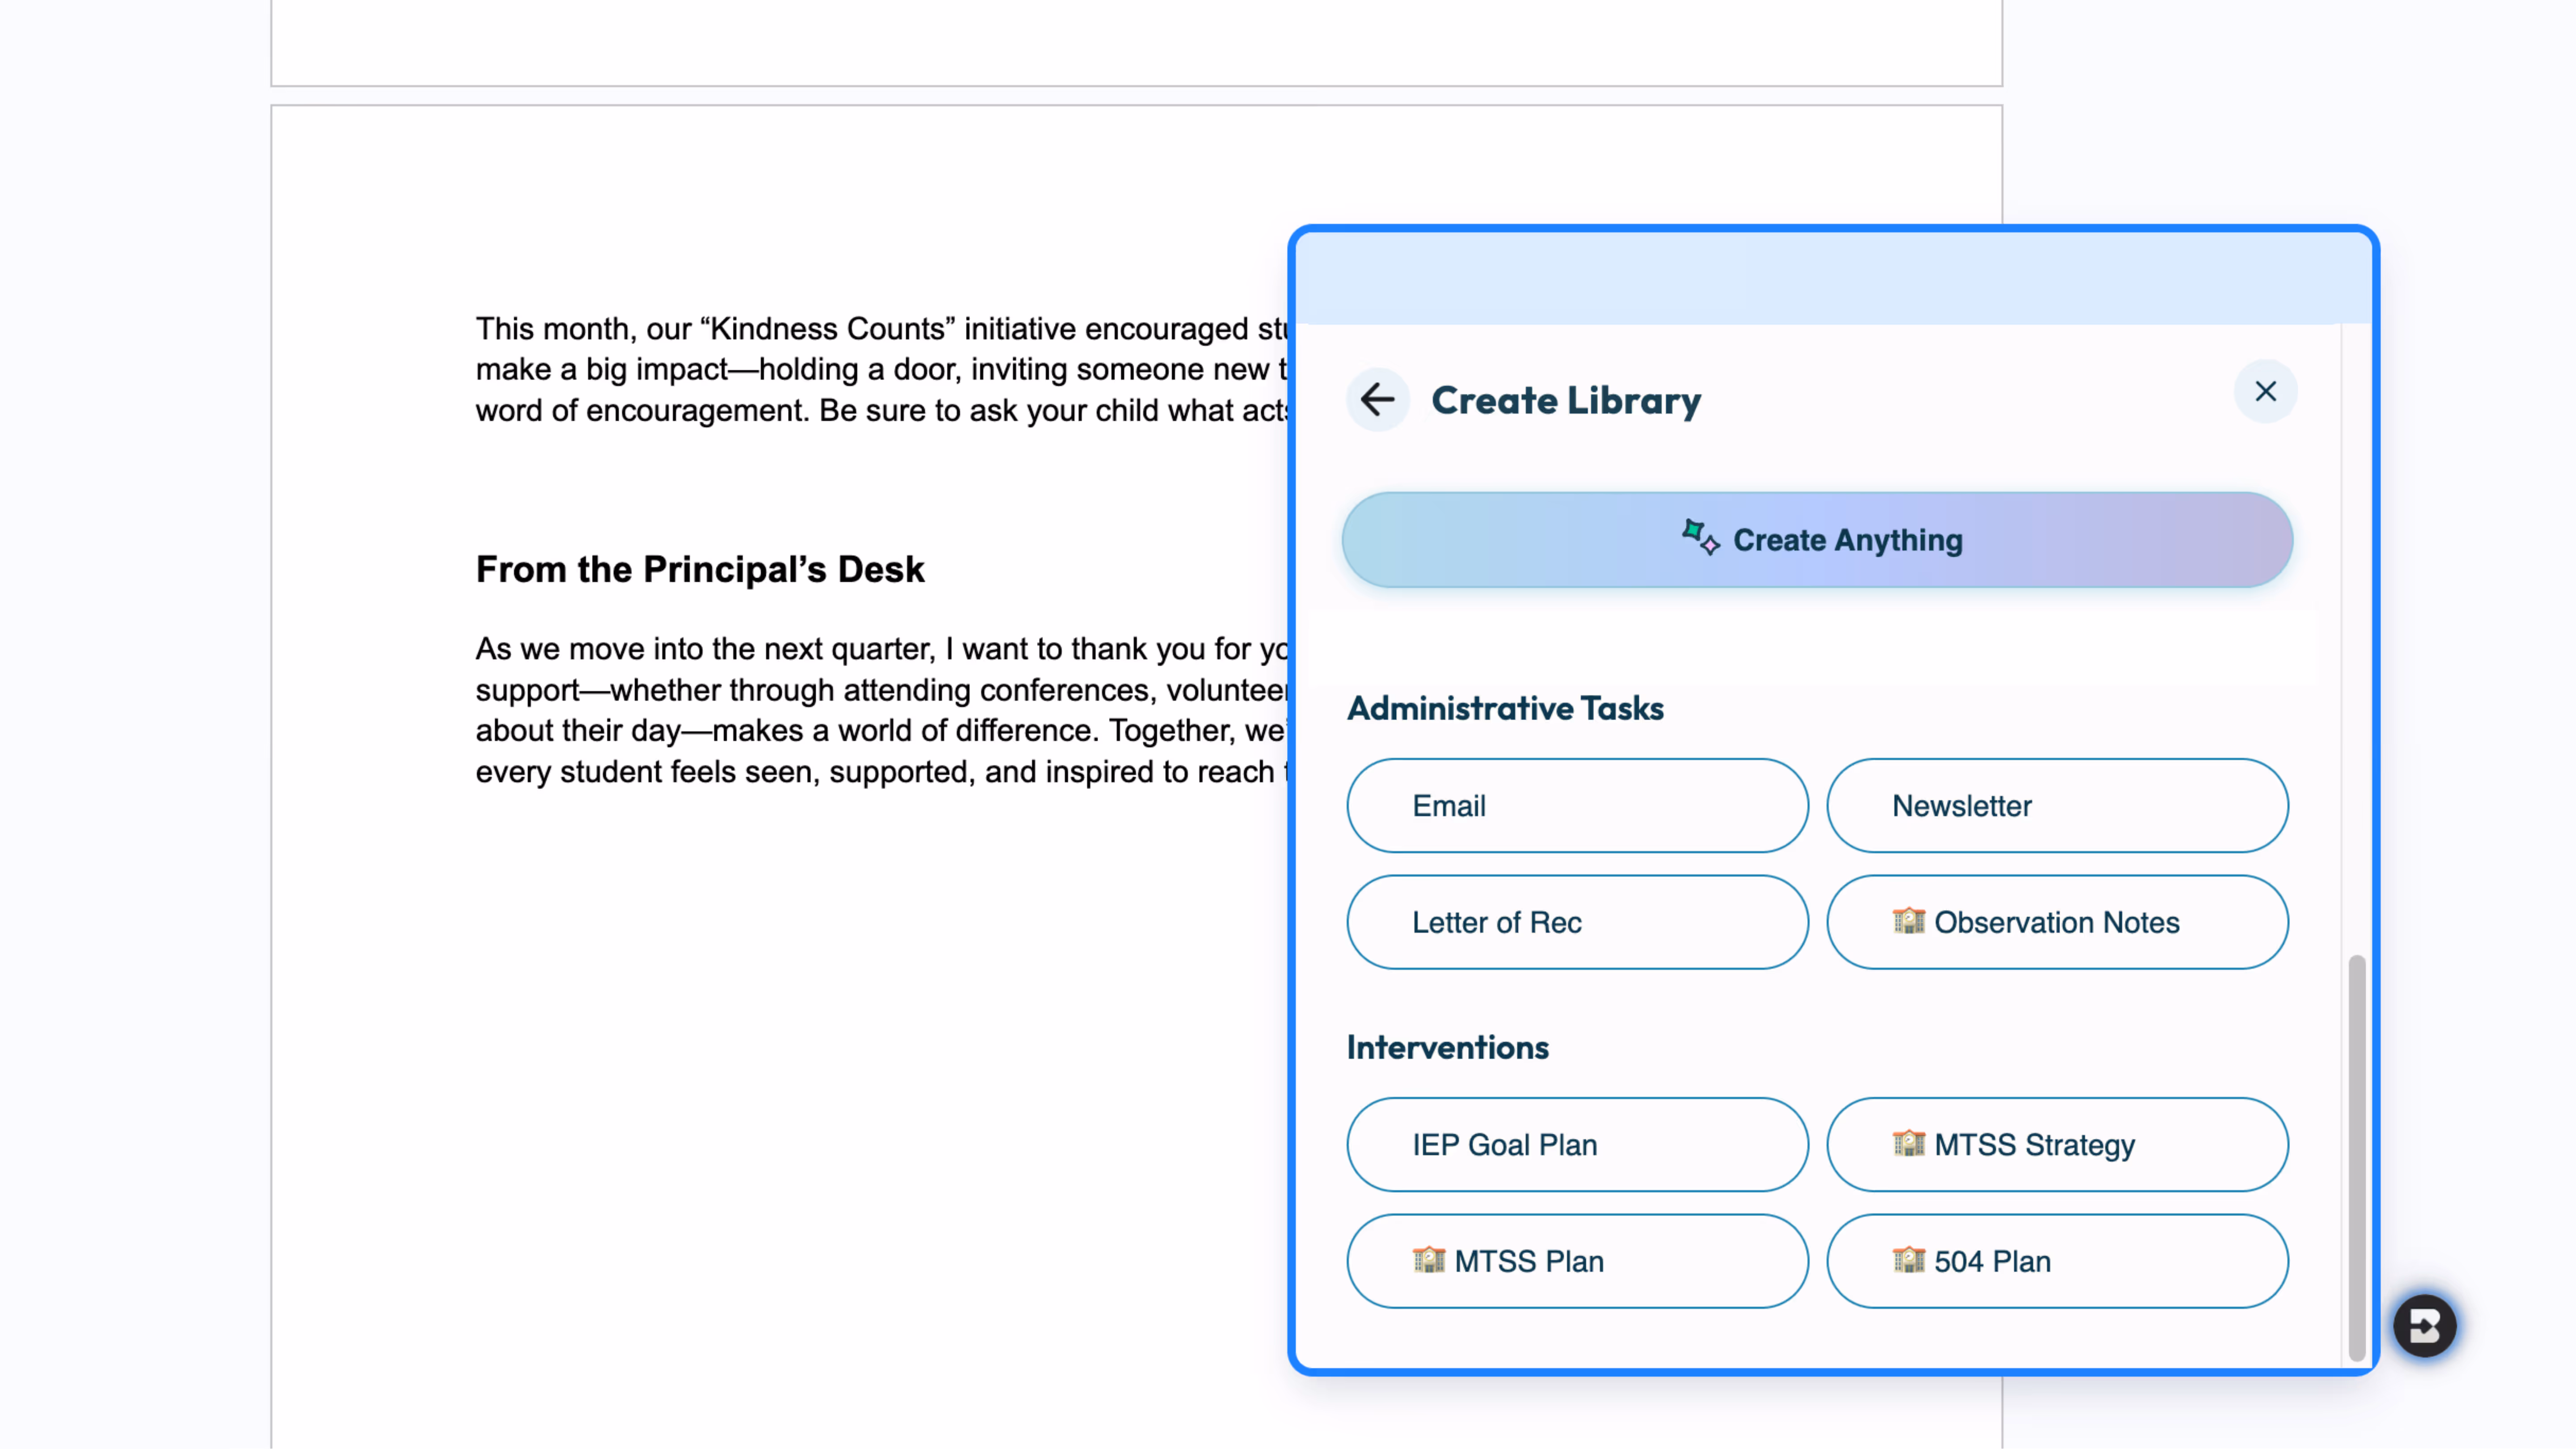Pick the IEP Goal Plan option

coord(1577,1144)
